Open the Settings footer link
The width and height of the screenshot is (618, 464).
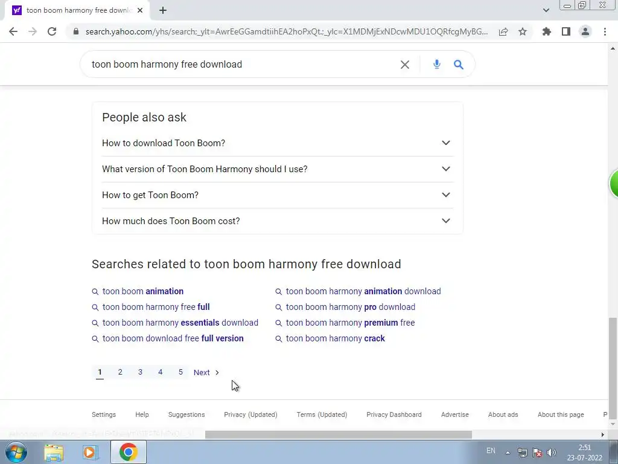click(x=104, y=414)
